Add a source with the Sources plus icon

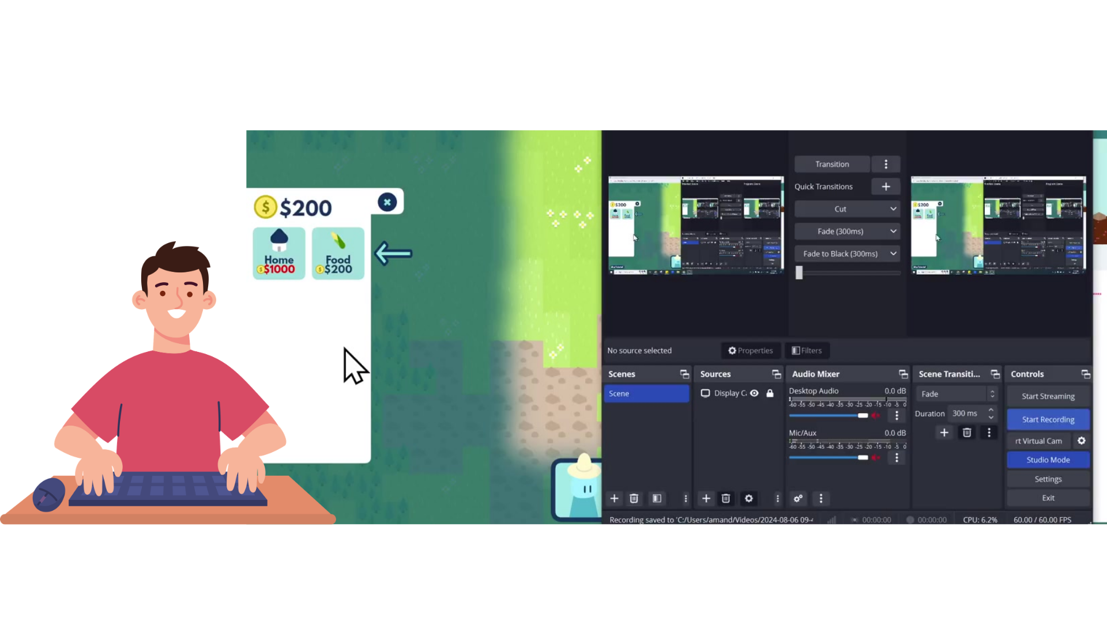tap(706, 499)
